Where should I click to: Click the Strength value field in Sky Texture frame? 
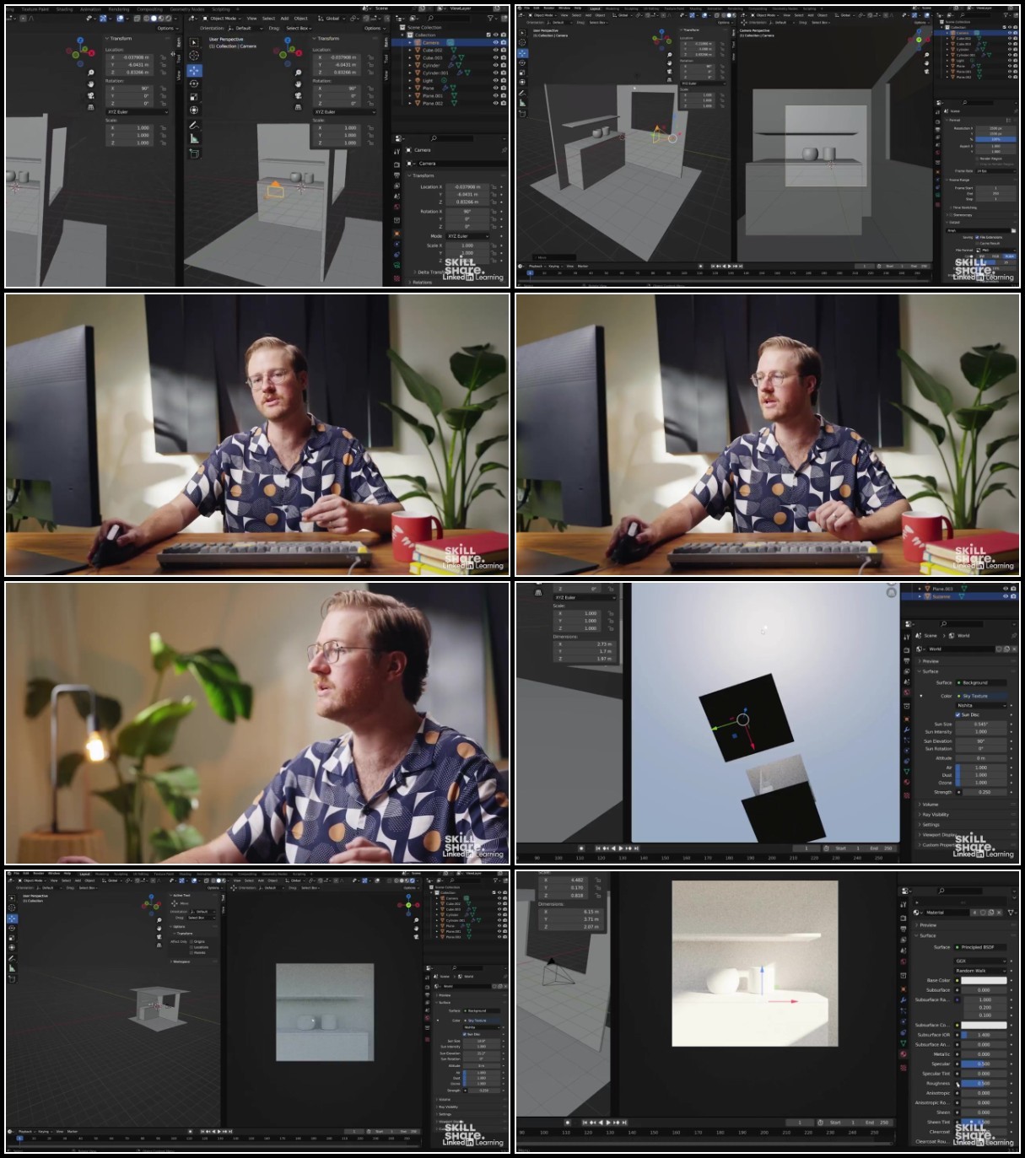click(x=985, y=792)
